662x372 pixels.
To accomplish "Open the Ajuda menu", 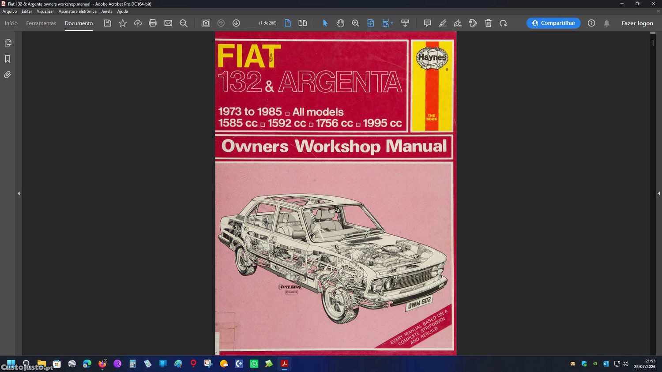I will [x=123, y=11].
